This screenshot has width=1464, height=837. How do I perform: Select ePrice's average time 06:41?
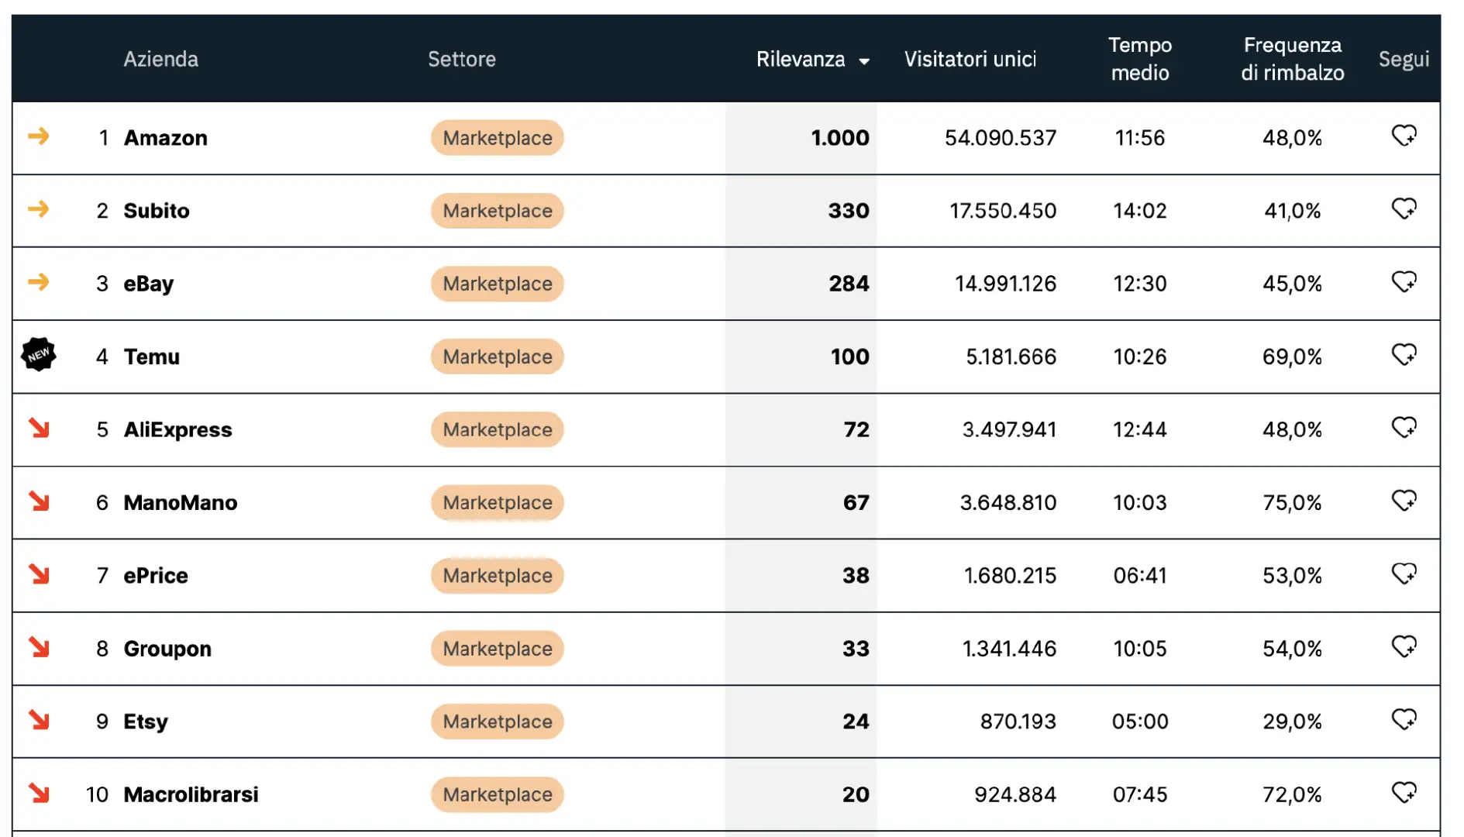coord(1140,575)
